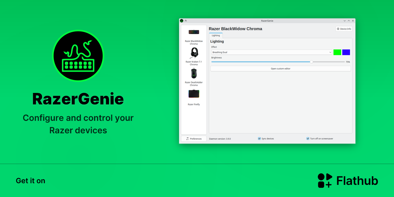Click the RazerGenie app icon in title bar
This screenshot has width=394, height=197.
[x=182, y=21]
